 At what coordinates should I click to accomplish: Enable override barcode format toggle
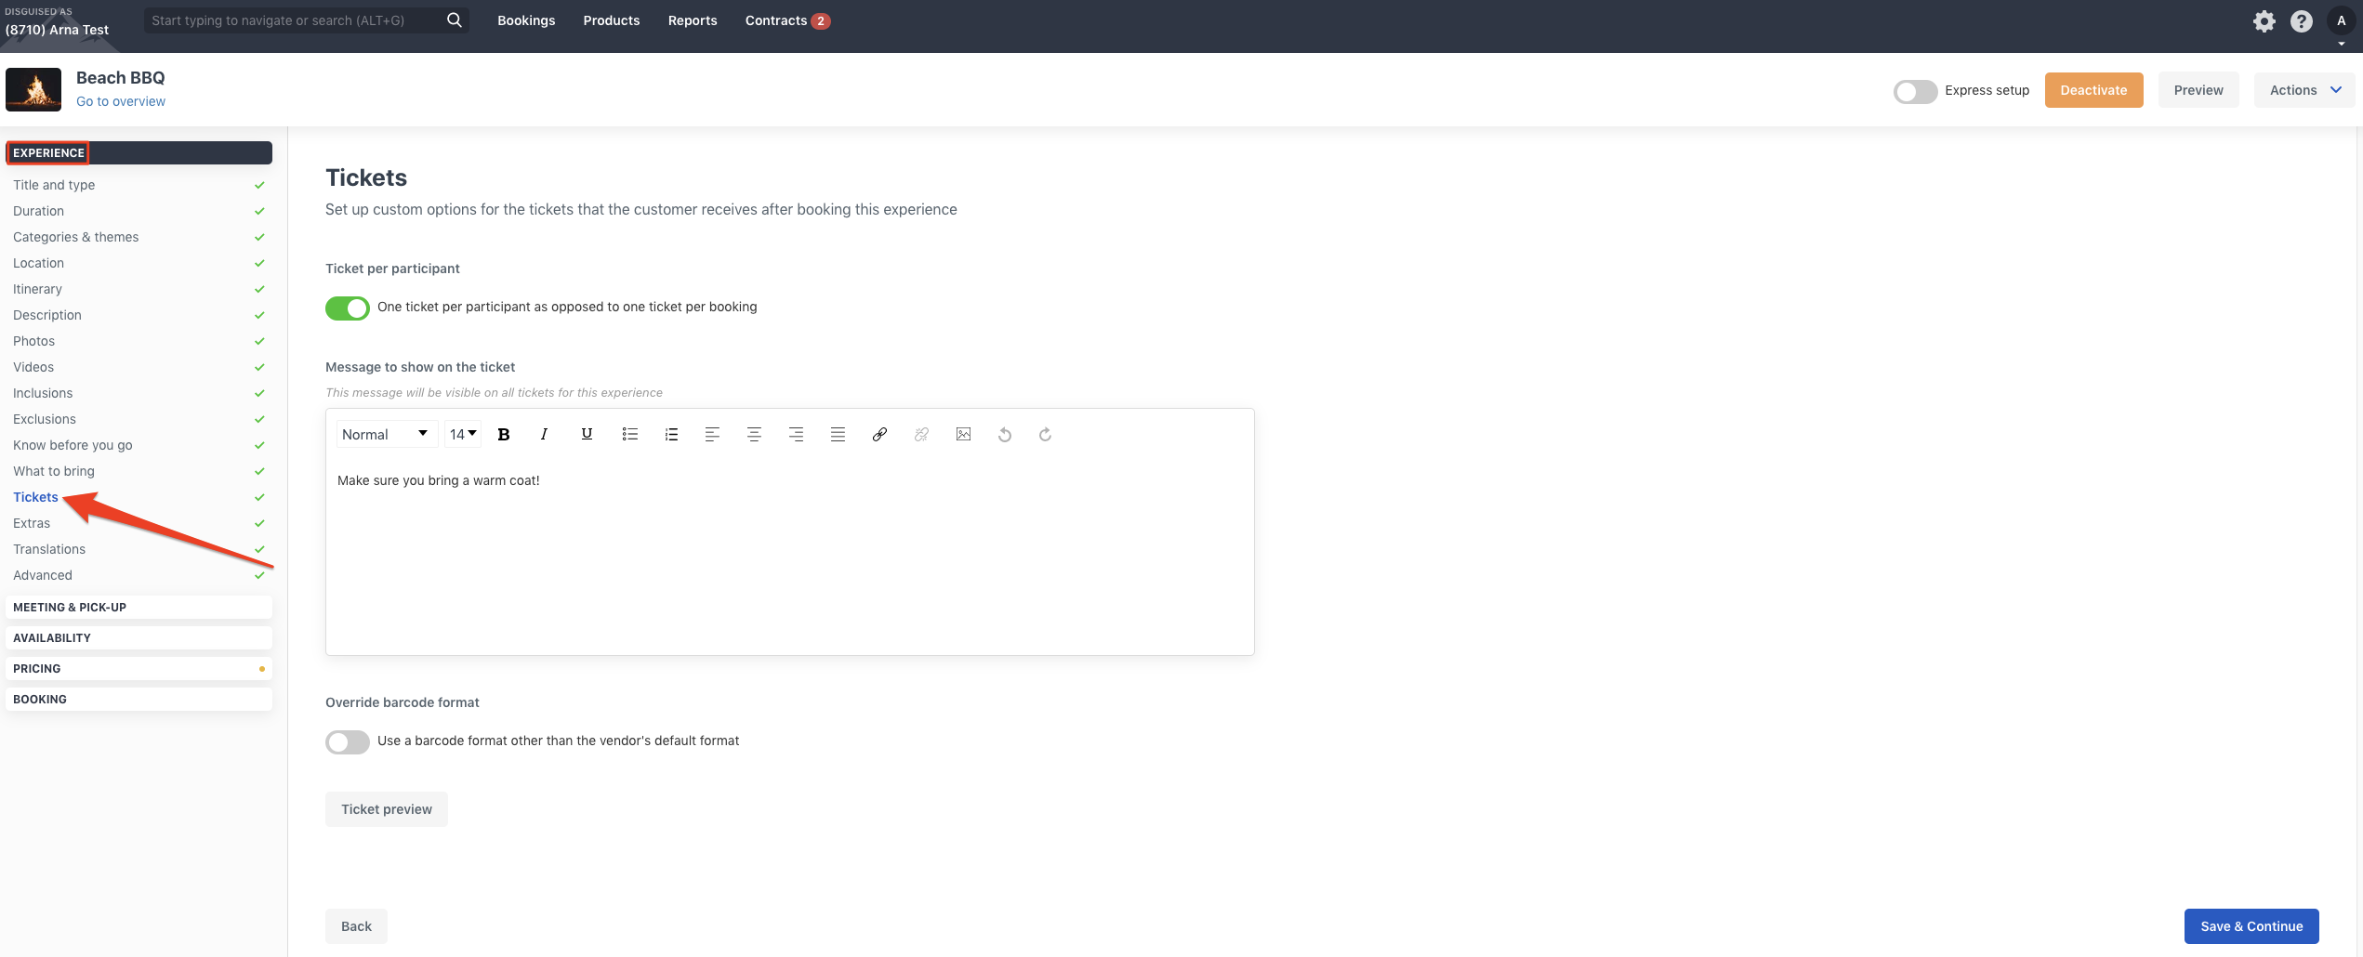click(348, 741)
